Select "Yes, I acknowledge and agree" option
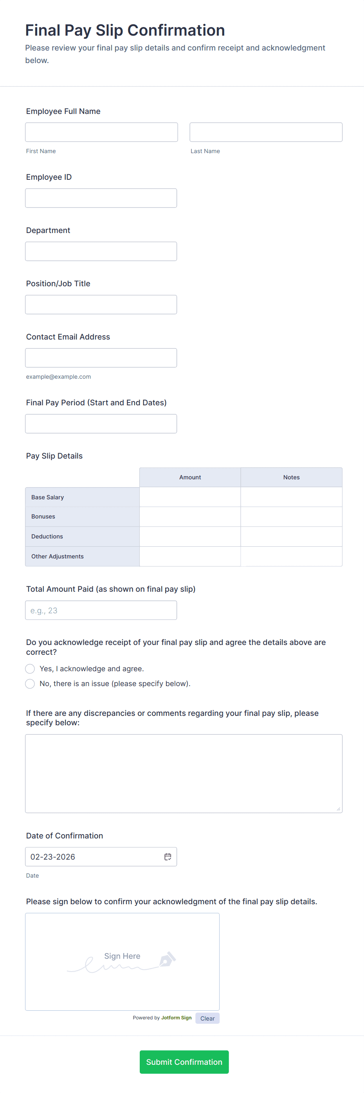The height and width of the screenshot is (1093, 364). coord(30,669)
